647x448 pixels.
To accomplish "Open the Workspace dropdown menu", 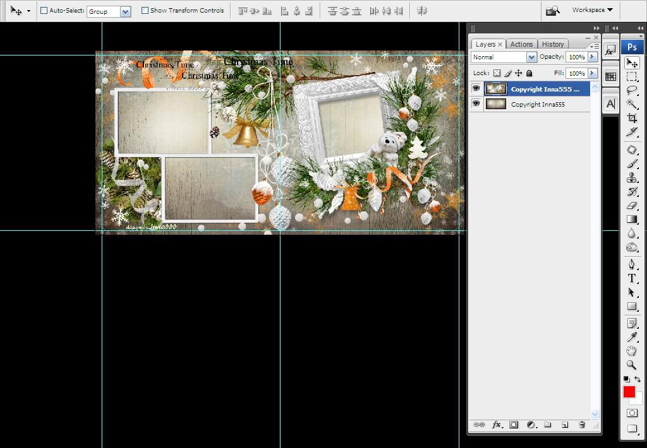I will coord(592,10).
